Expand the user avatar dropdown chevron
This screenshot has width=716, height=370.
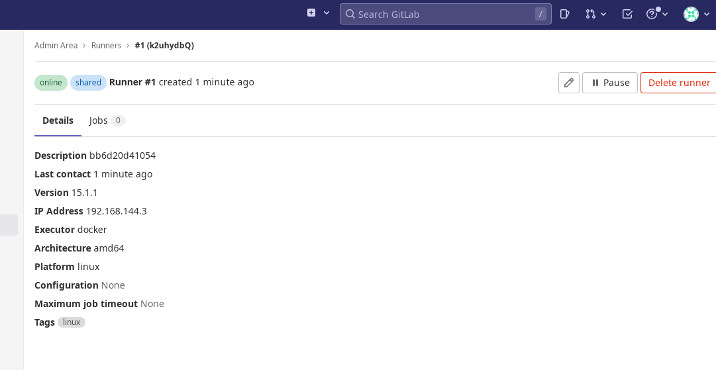click(706, 14)
